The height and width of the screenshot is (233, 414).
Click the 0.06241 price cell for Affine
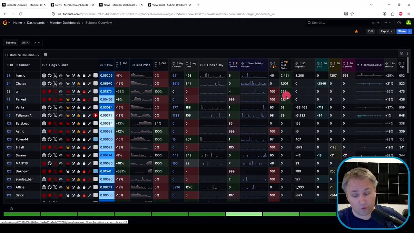[x=106, y=187]
